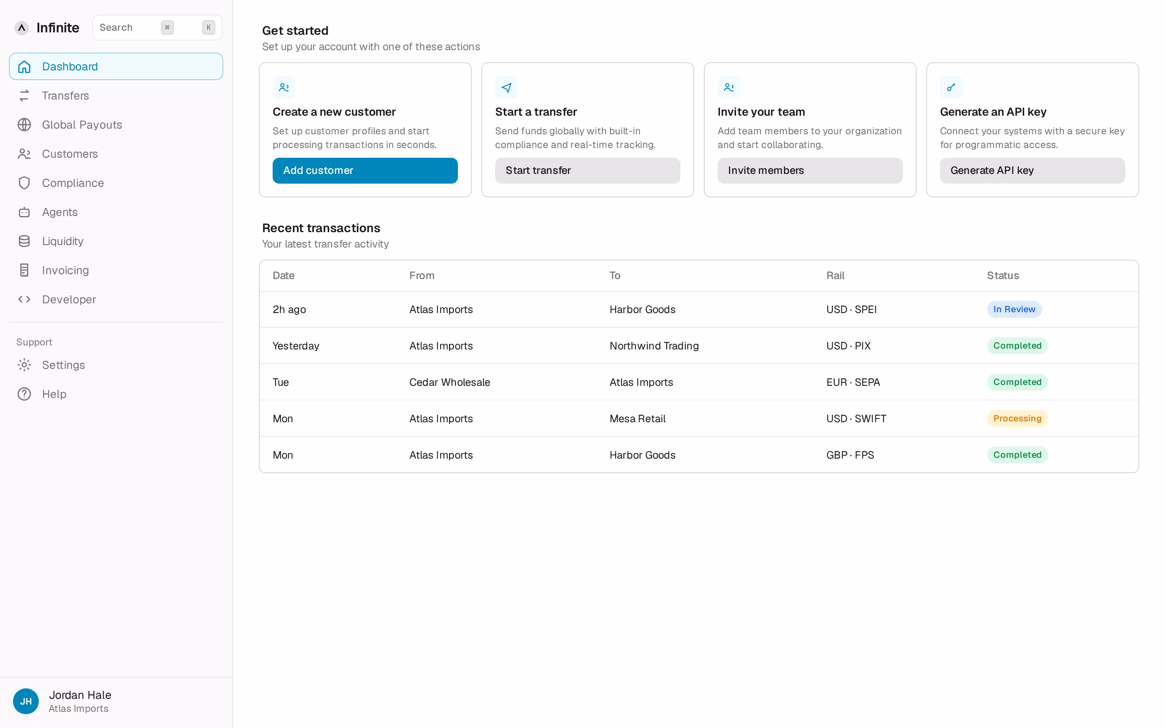Click the Start transfer button
This screenshot has width=1165, height=728.
tap(587, 170)
